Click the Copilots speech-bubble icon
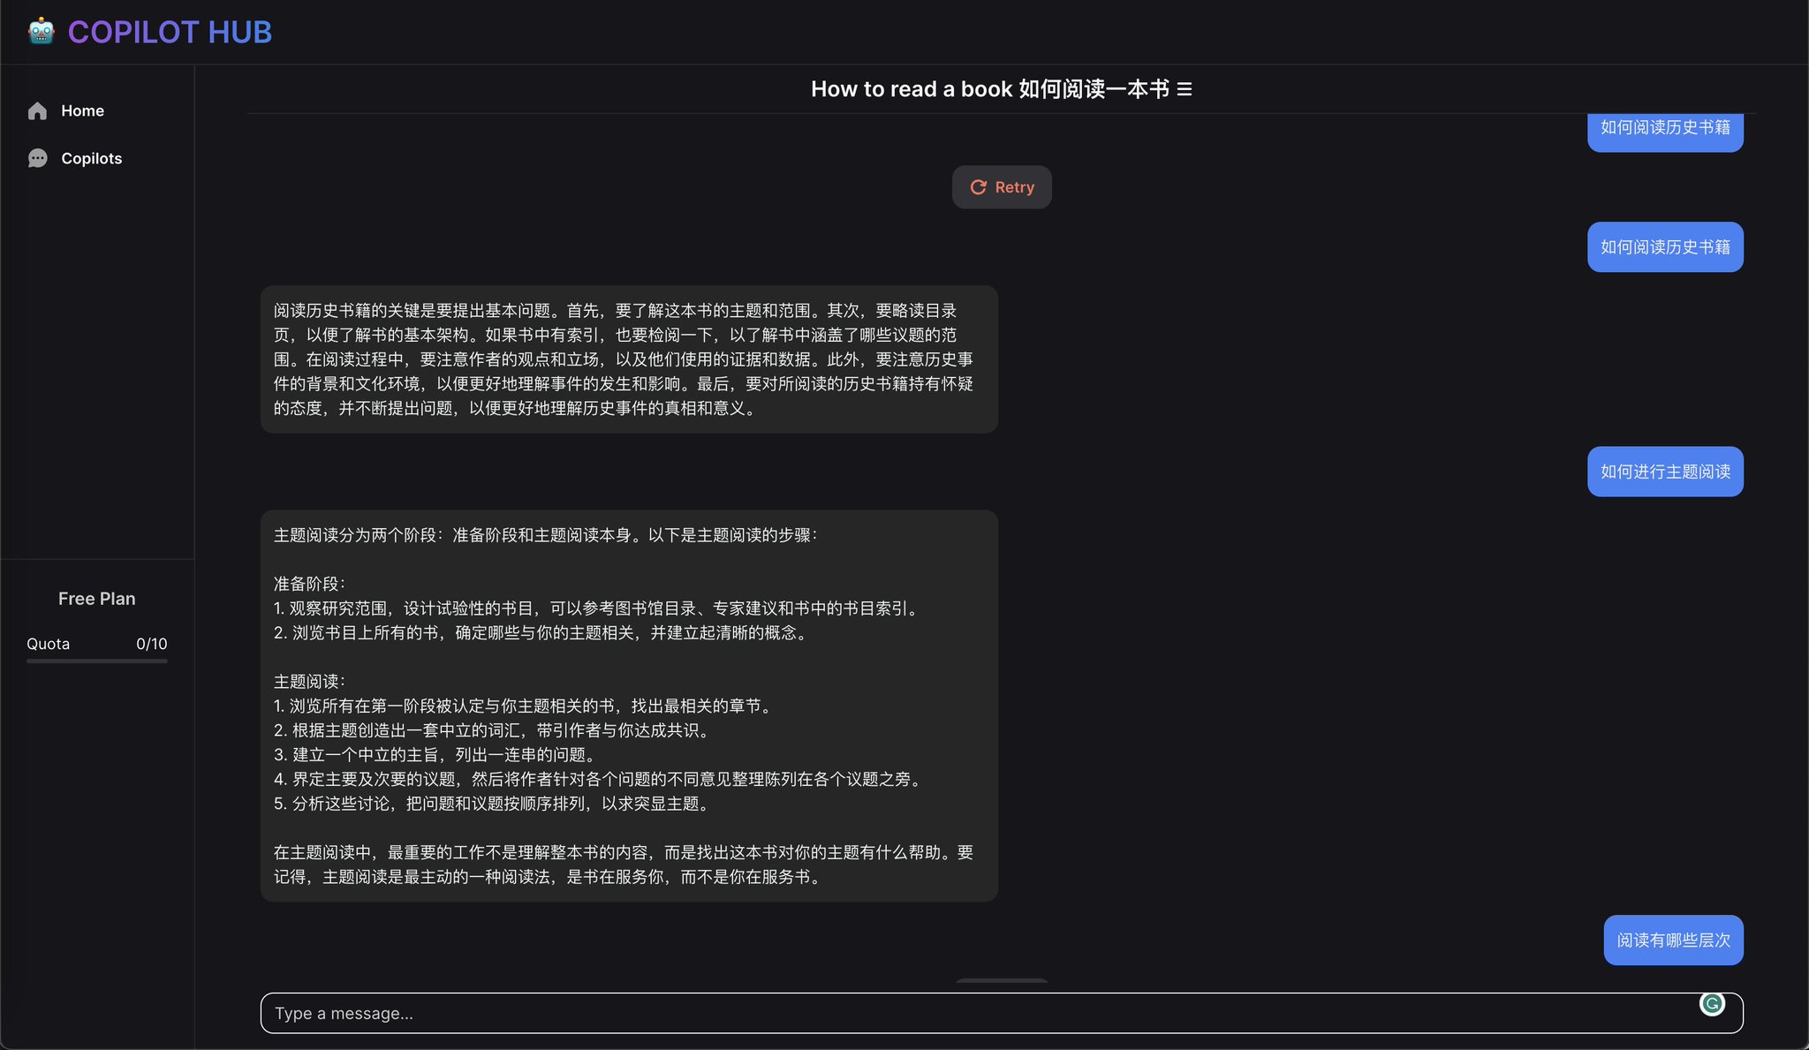Screen dimensions: 1809x1050 click(x=37, y=157)
